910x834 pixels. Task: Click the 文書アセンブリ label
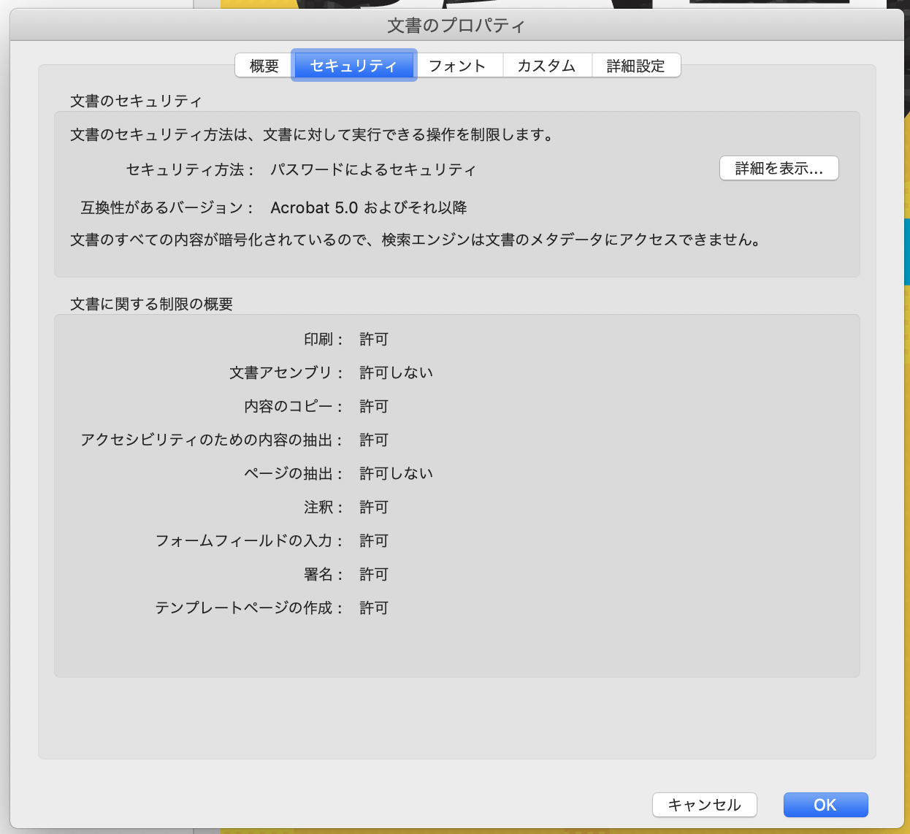(286, 372)
